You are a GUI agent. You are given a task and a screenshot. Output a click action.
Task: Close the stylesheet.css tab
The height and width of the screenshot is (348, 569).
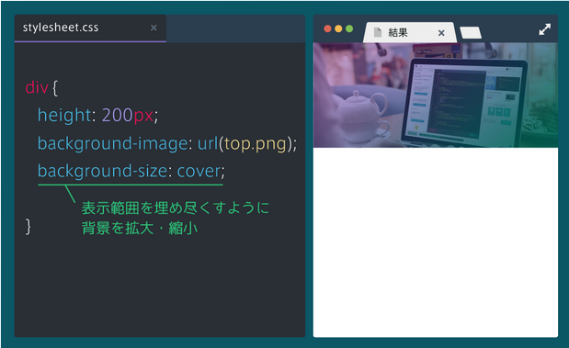click(154, 28)
